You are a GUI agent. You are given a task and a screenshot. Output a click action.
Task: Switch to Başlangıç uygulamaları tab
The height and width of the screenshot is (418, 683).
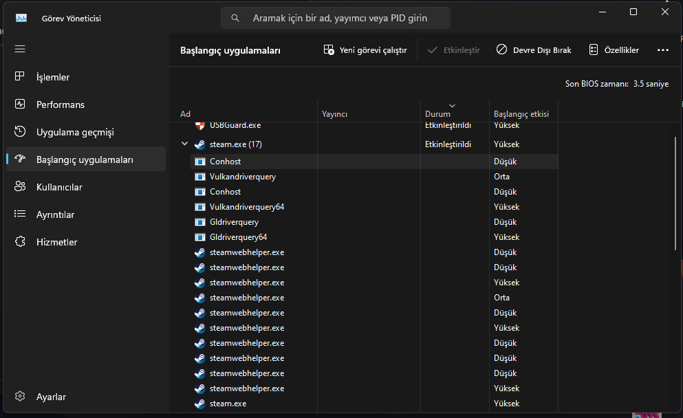click(x=85, y=159)
